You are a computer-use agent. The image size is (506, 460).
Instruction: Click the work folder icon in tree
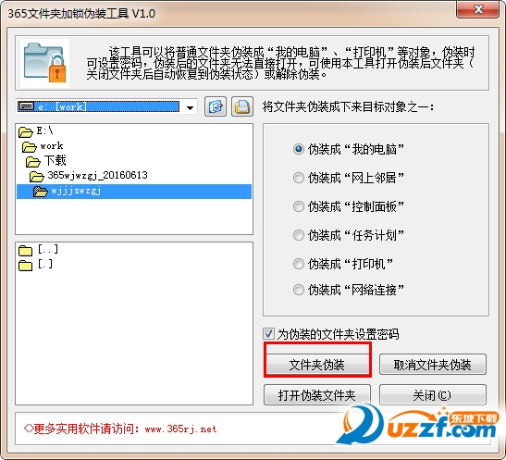pos(30,146)
